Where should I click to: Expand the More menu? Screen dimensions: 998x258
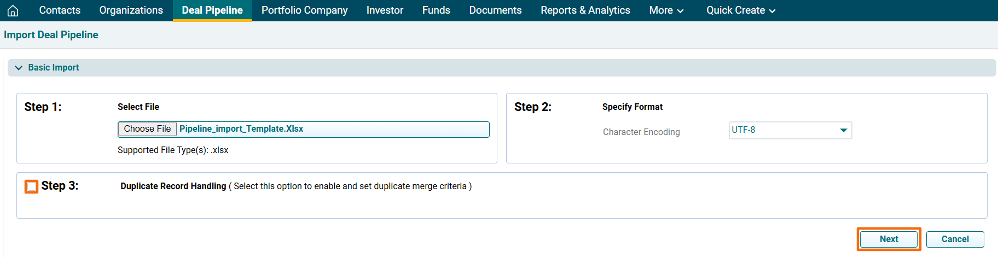coord(666,10)
